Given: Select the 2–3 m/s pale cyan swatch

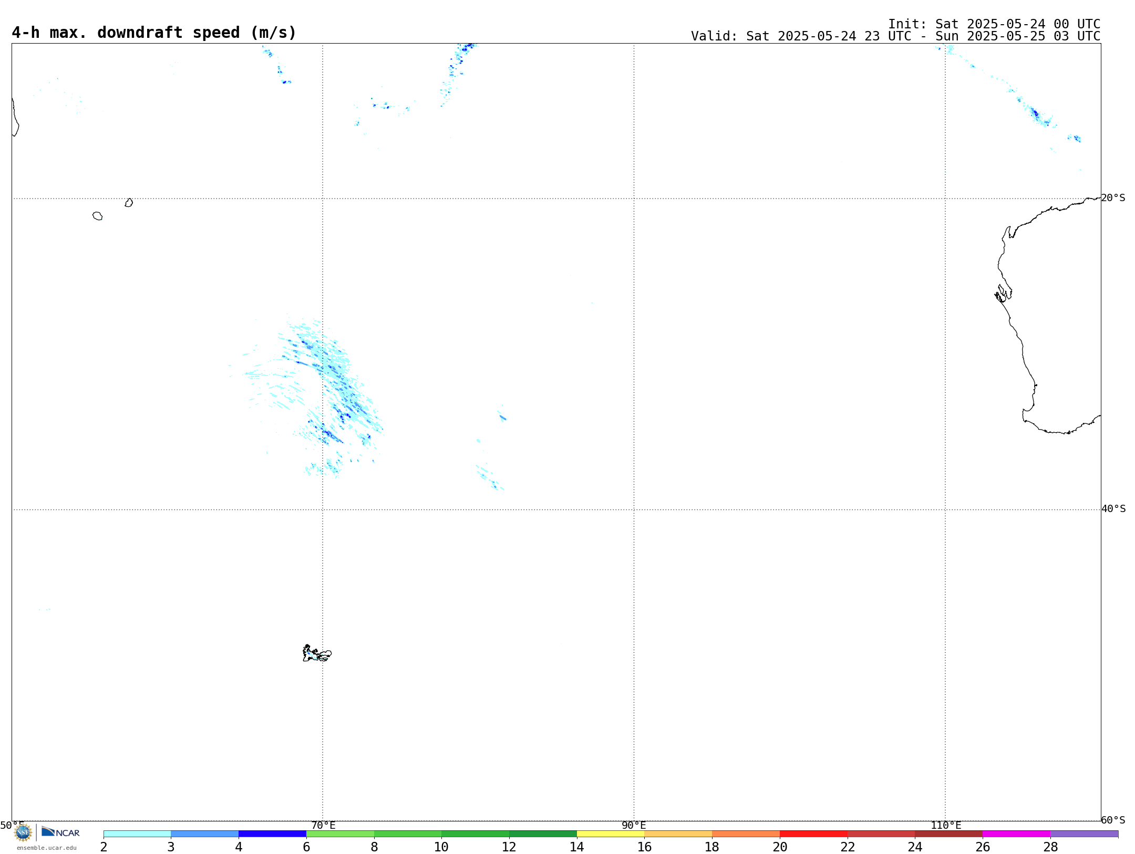Looking at the screenshot, I should pos(137,834).
